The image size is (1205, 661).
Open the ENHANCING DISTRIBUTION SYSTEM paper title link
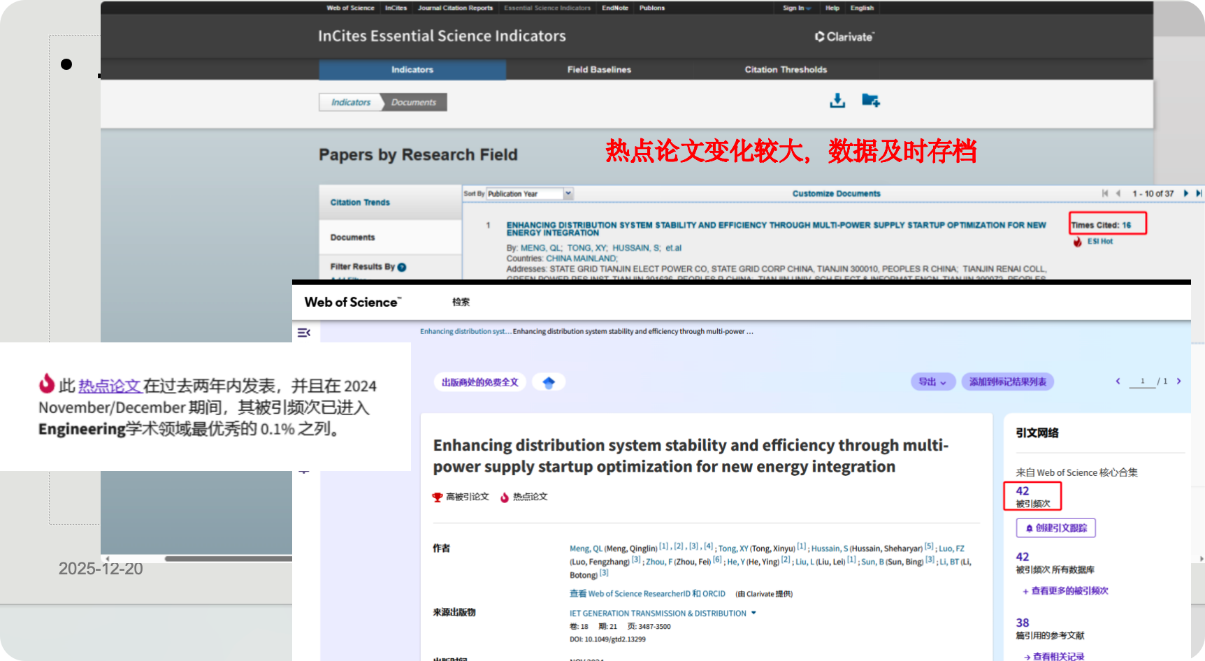click(x=776, y=229)
